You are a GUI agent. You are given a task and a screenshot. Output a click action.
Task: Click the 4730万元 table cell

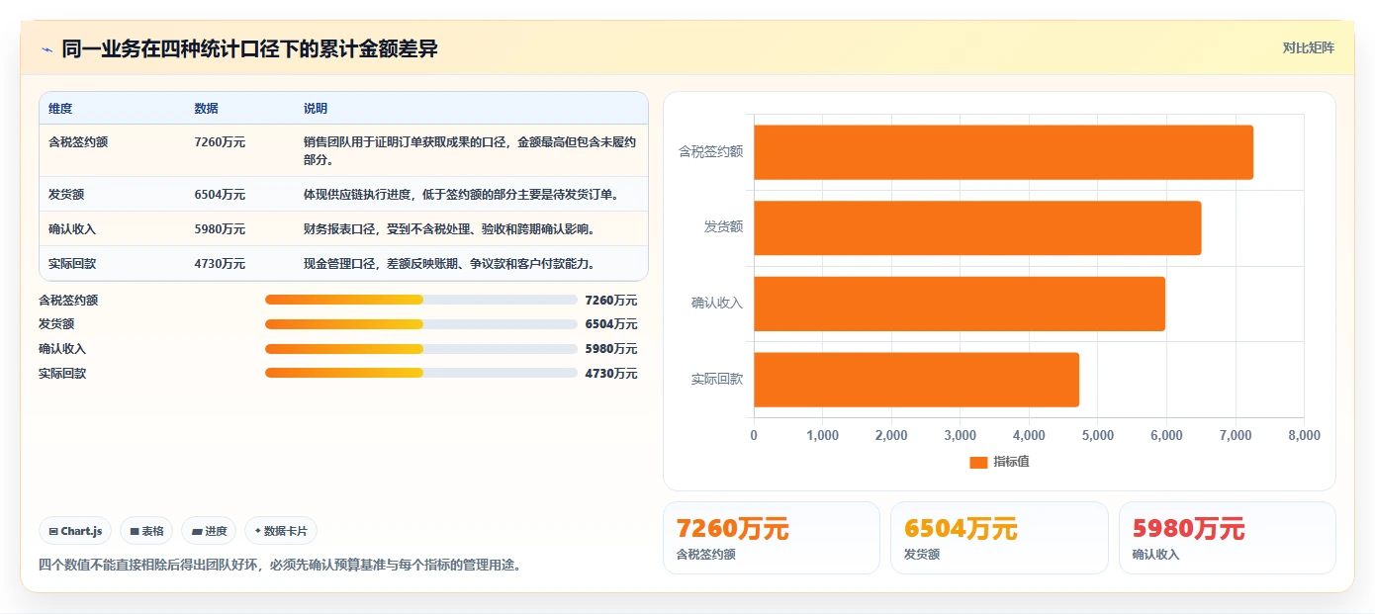pos(220,263)
